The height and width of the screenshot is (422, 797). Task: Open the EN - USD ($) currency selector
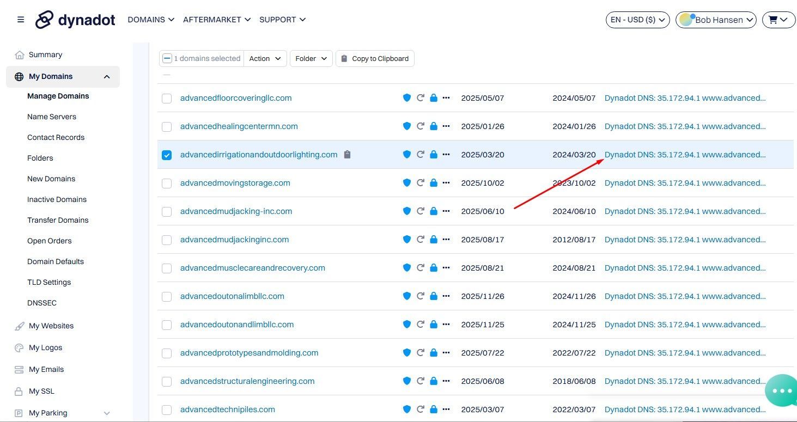(638, 20)
